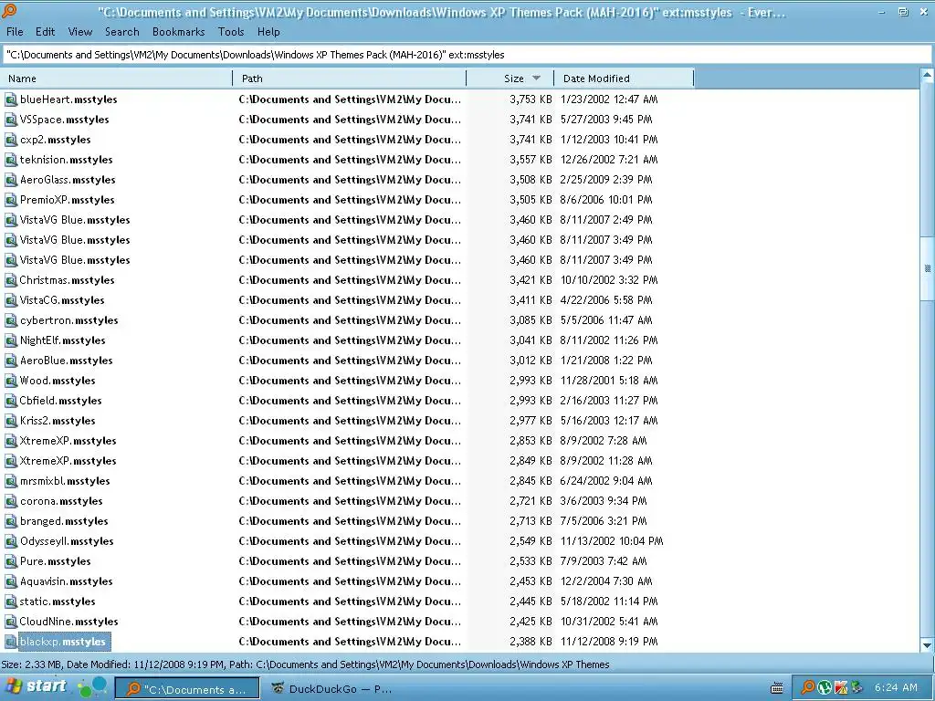Sort results by the Path column header
The image size is (935, 701).
pos(350,78)
